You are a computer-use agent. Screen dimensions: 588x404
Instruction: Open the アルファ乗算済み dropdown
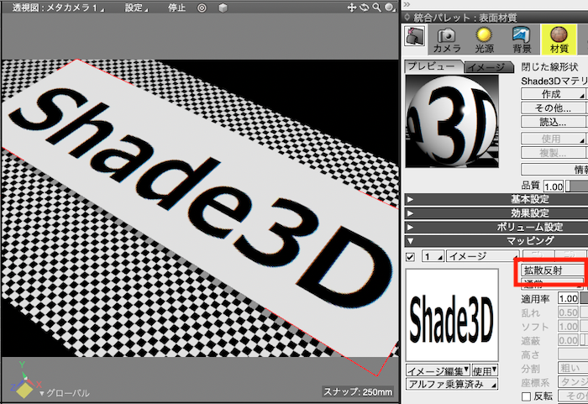click(452, 384)
